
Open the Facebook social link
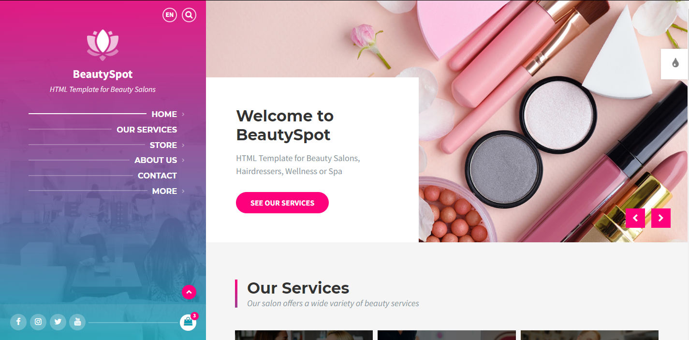pos(18,322)
